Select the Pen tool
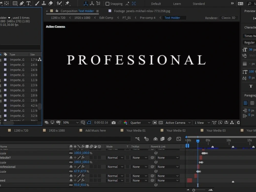Screen dimensions: 256x192 click(22, 3)
